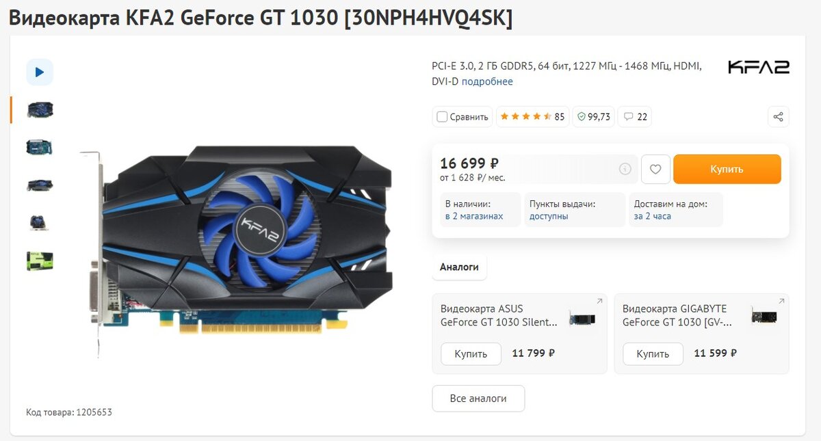Click the KFA2 brand logo
821x441 pixels.
click(759, 67)
